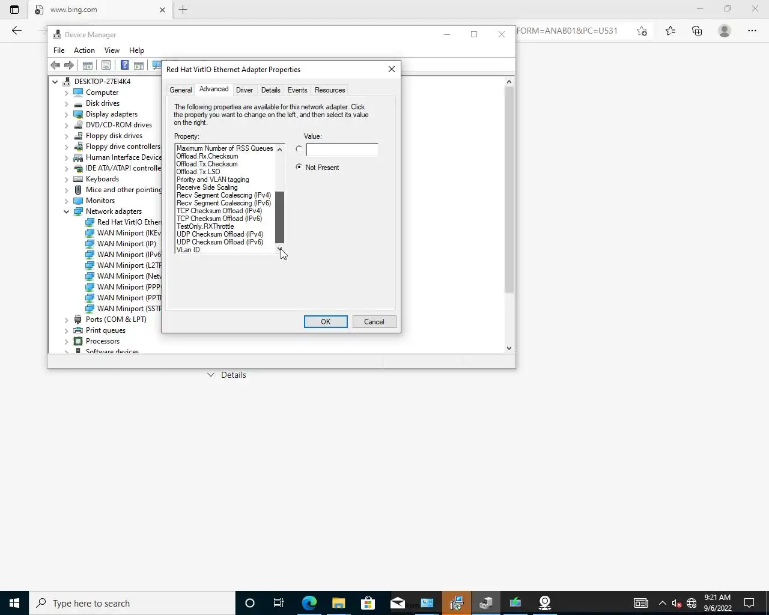Expand the Disk drives tree node
This screenshot has height=615, width=769.
point(67,103)
